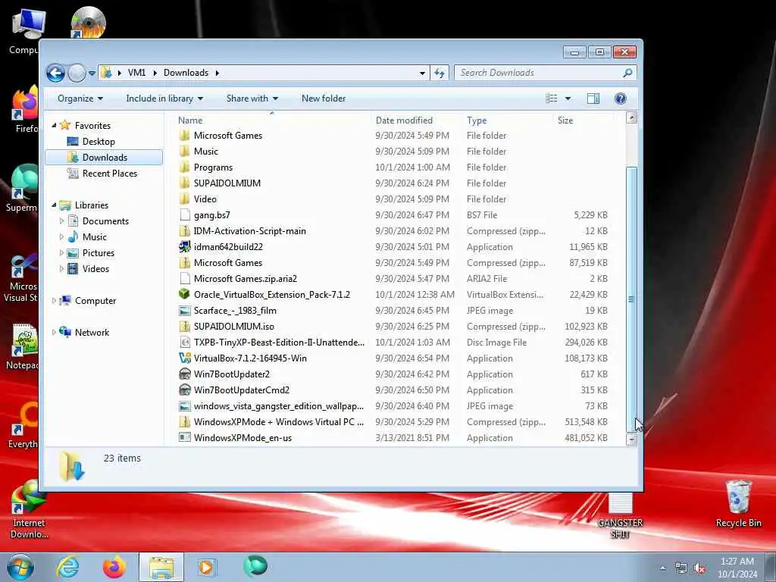Screen dimensions: 776x582
Task: Collapse the Favorites tree group
Action: pos(54,126)
